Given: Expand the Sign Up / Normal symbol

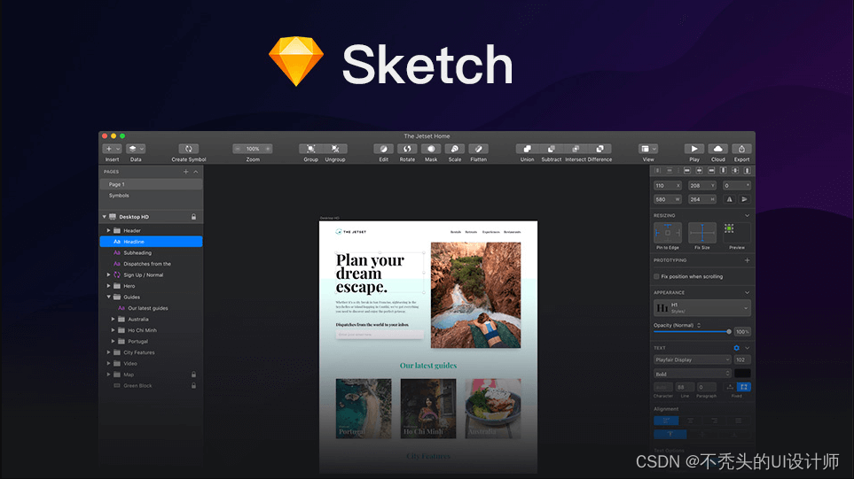Looking at the screenshot, I should [108, 275].
